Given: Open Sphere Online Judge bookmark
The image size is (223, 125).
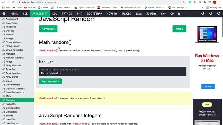Looking at the screenshot, I should click(155, 8).
